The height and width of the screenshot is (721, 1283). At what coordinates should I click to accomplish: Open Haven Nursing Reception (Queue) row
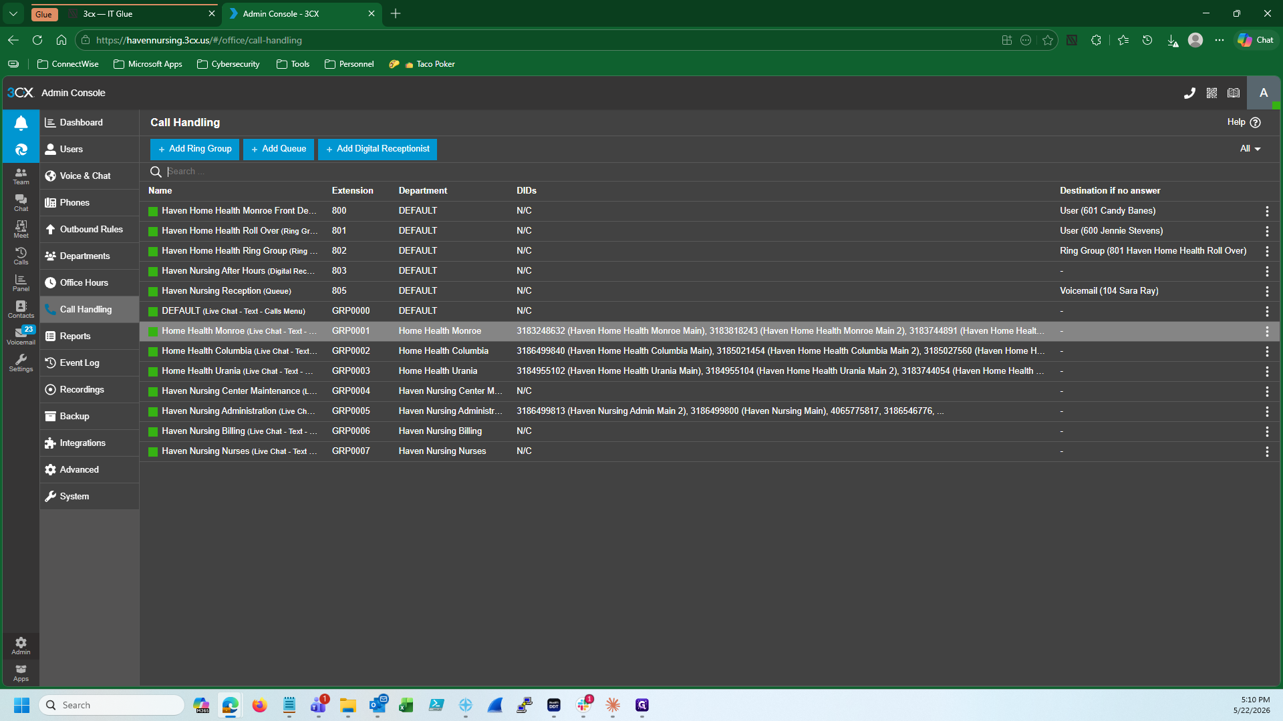710,291
